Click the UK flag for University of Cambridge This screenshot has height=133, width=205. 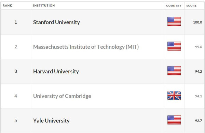[174, 95]
